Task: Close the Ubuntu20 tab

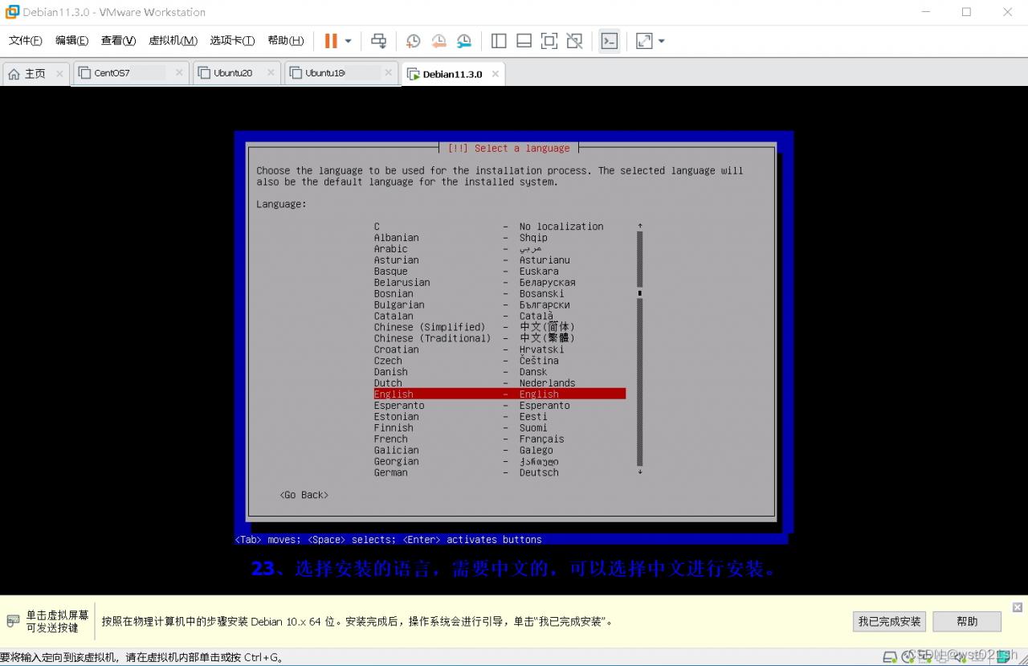Action: (x=271, y=73)
